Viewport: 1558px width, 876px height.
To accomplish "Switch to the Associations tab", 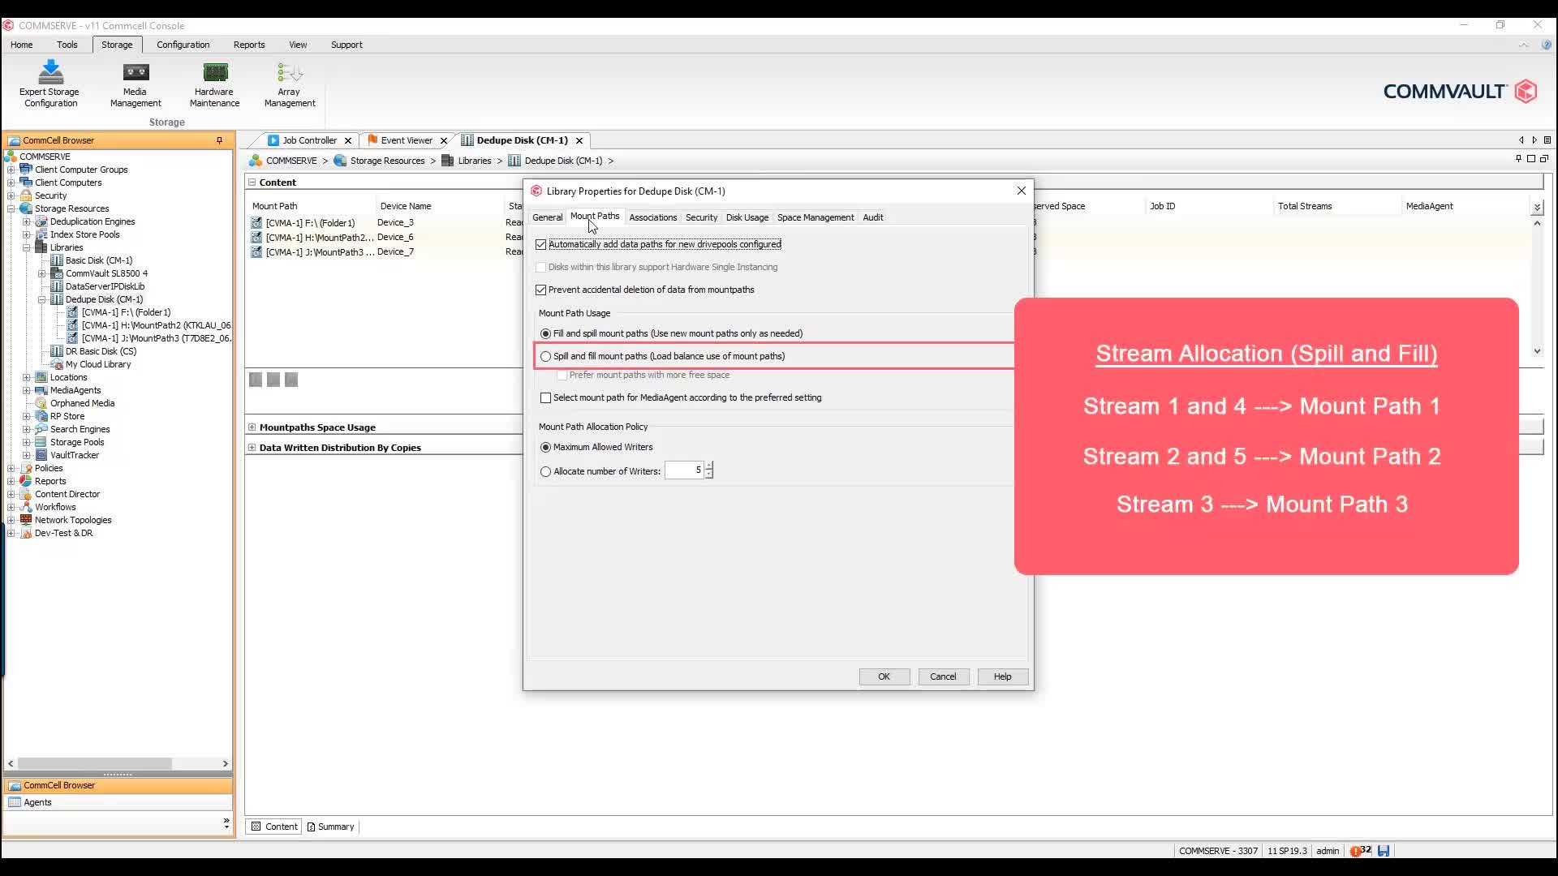I will pyautogui.click(x=652, y=217).
